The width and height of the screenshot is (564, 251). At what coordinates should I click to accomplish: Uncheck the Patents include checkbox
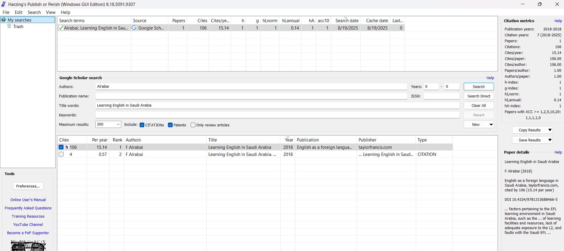pos(170,125)
